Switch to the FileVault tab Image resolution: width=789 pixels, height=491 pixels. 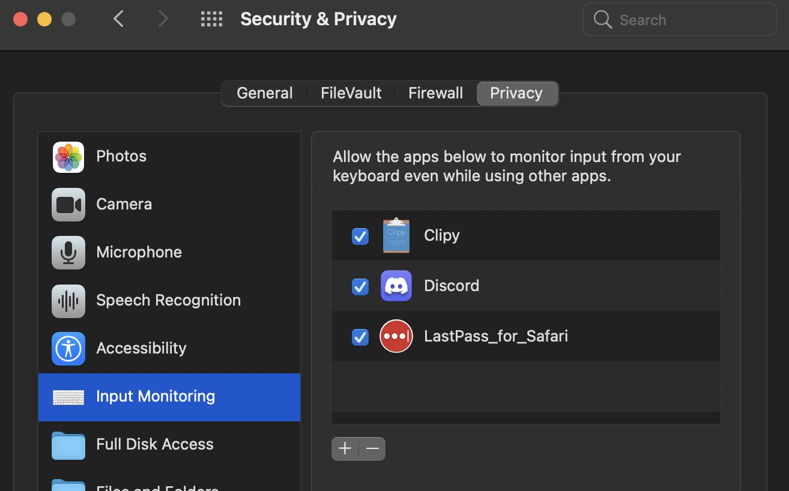point(351,93)
